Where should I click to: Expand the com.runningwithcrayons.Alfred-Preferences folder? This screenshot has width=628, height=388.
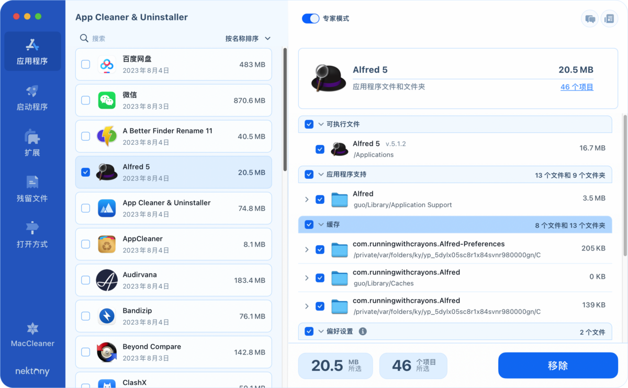tap(307, 249)
